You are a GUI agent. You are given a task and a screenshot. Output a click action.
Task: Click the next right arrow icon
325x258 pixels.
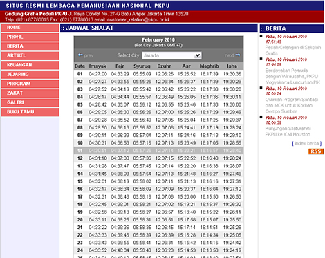[x=238, y=55]
